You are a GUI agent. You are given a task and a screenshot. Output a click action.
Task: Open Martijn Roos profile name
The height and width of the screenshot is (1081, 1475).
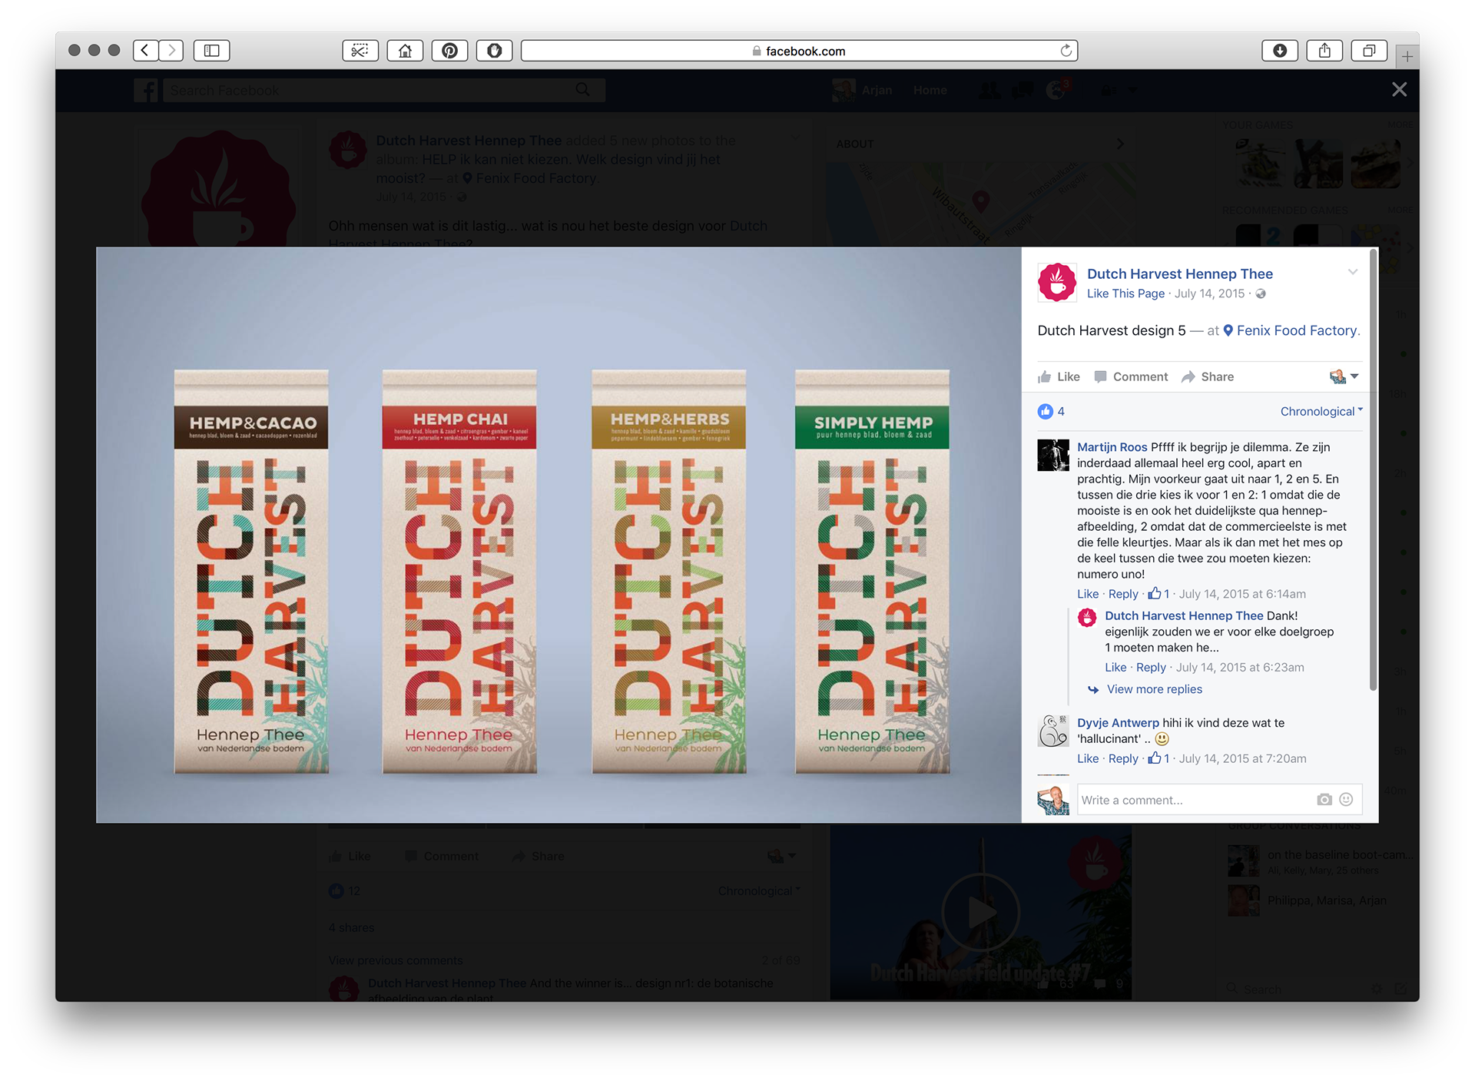point(1112,447)
